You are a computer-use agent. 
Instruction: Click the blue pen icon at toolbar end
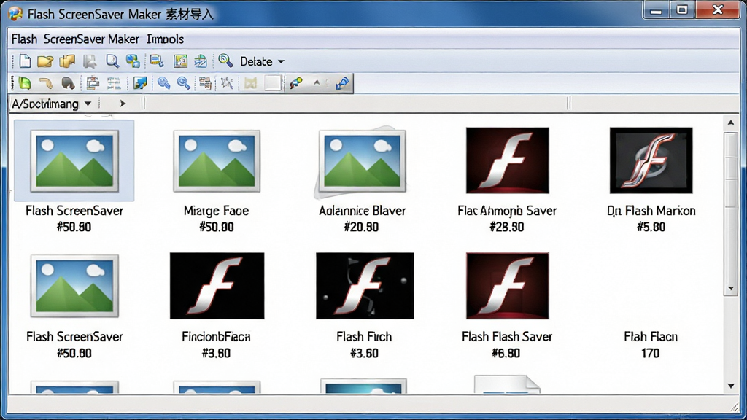pos(343,83)
